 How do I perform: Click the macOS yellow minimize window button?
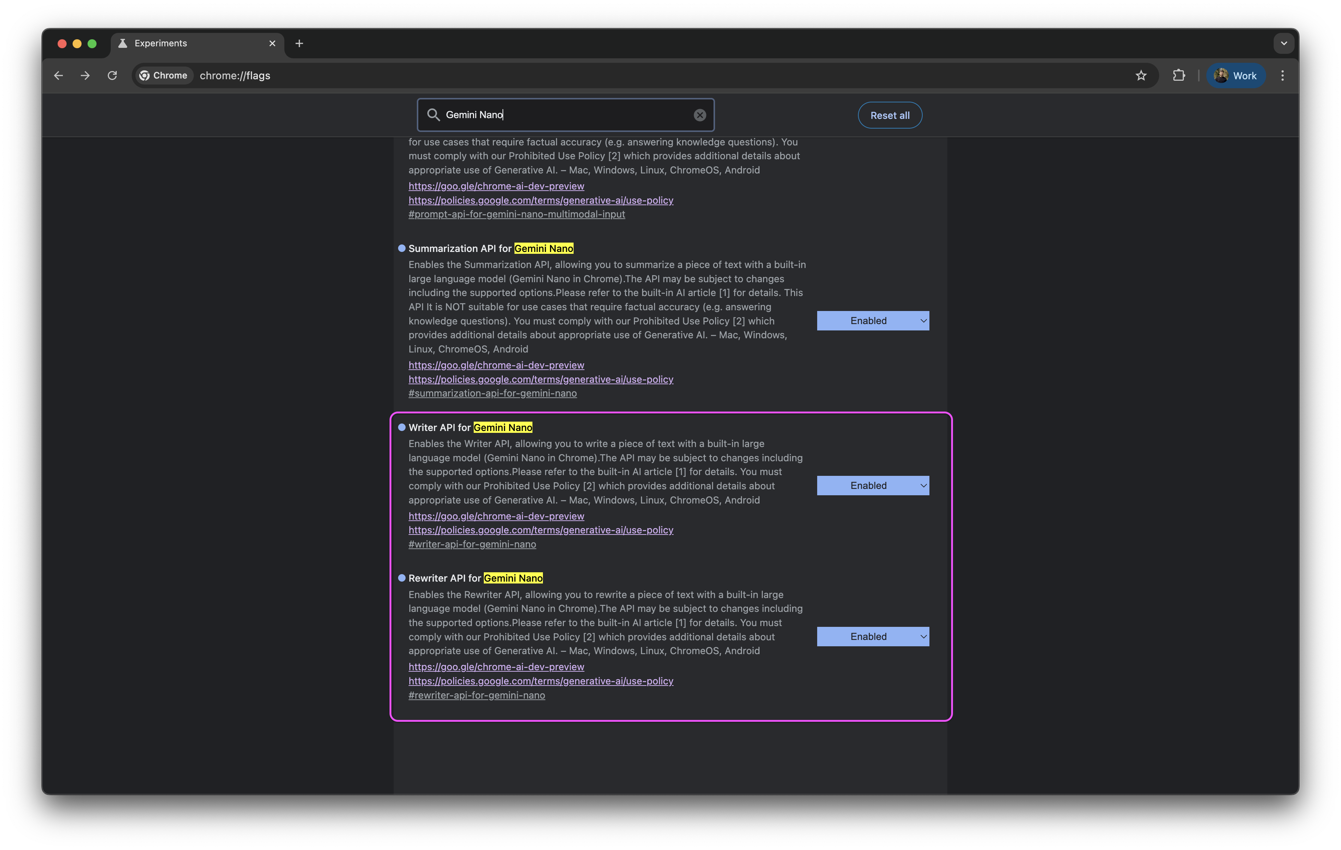click(77, 43)
